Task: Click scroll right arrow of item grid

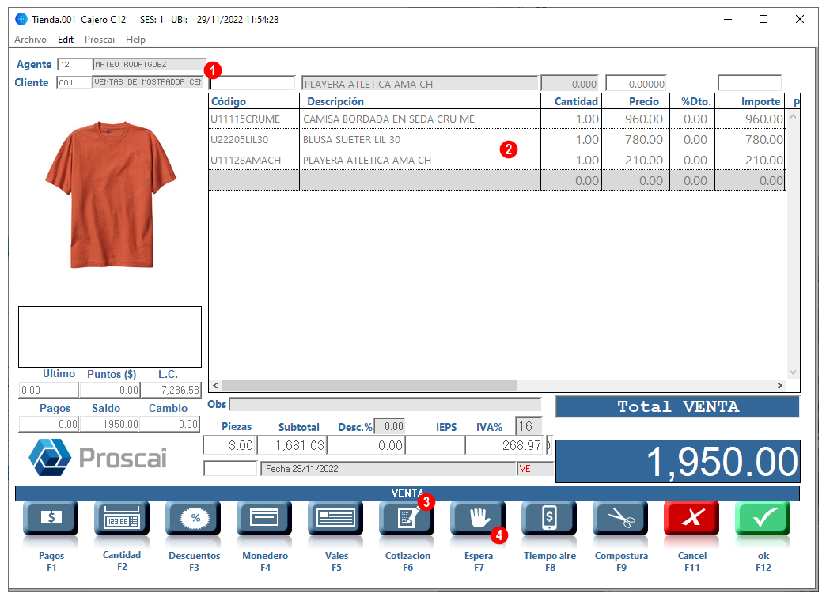Action: [x=779, y=385]
